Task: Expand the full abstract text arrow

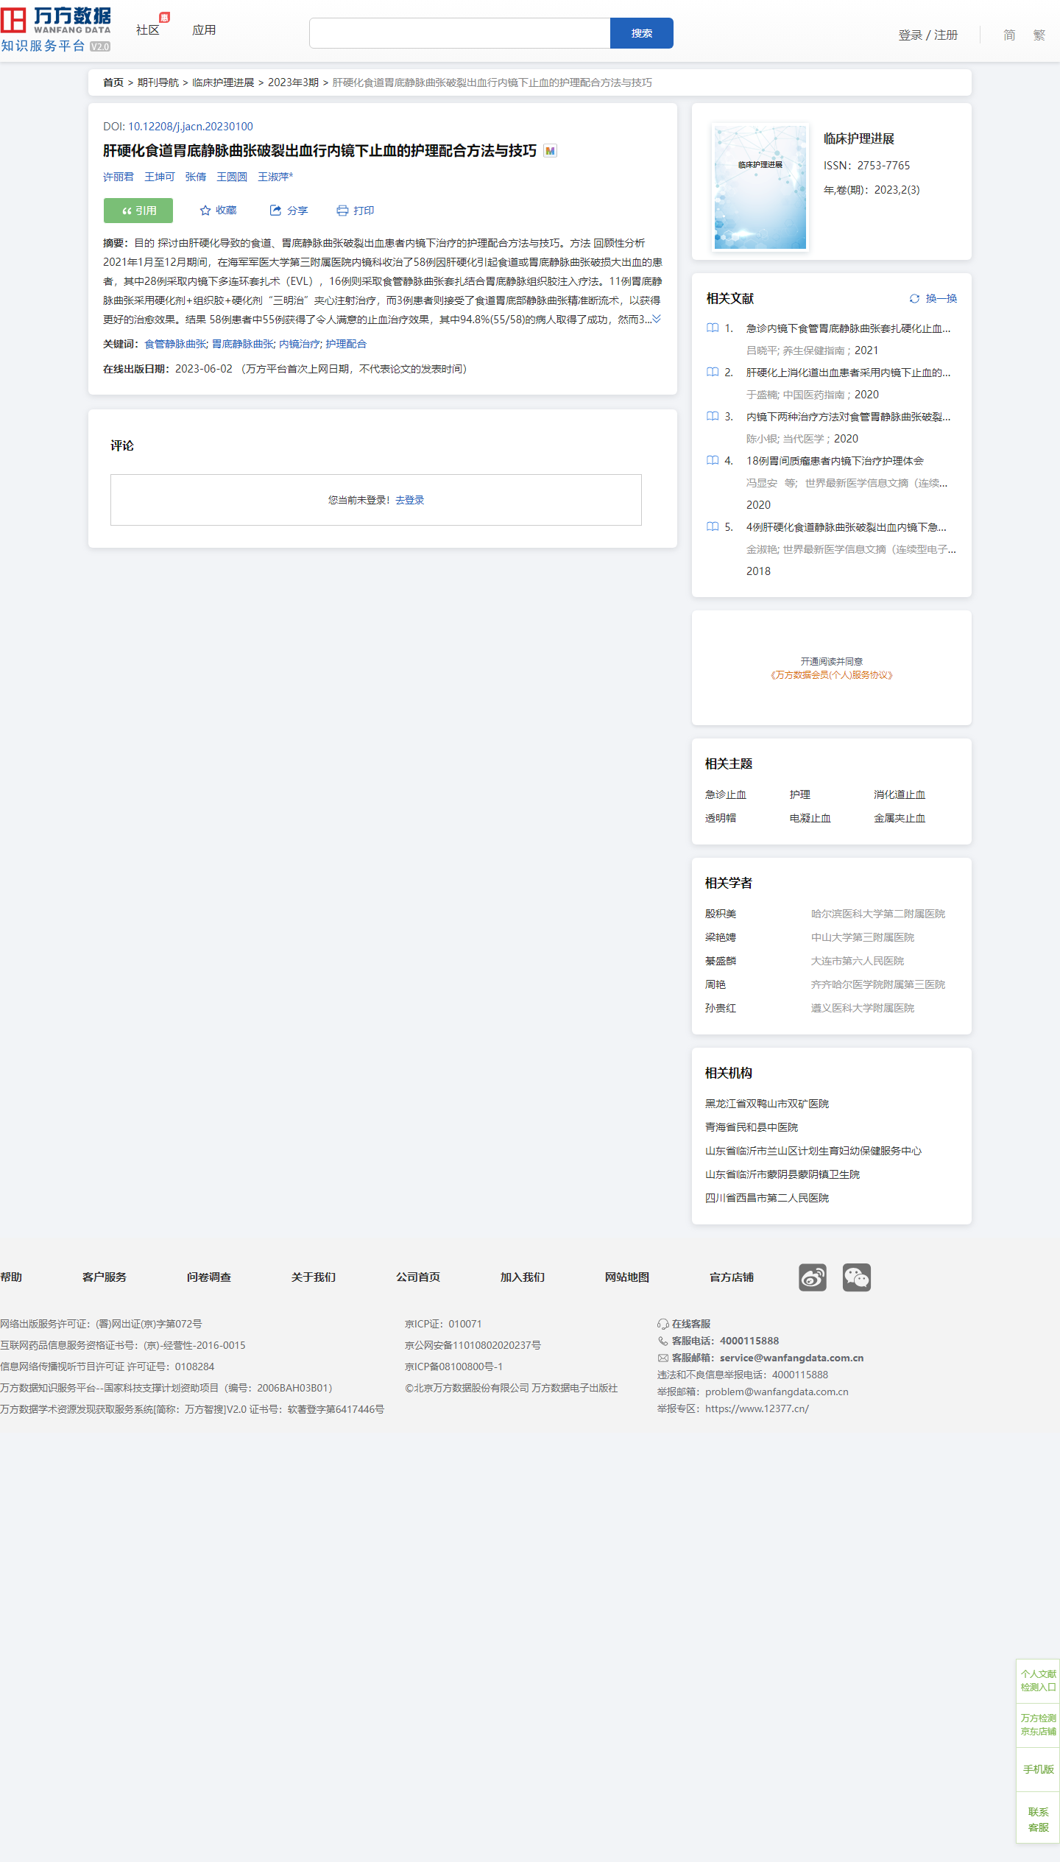Action: tap(657, 319)
